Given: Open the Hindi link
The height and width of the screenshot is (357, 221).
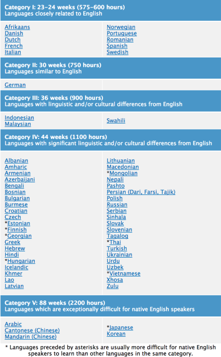Looking at the screenshot, I should [12, 255].
